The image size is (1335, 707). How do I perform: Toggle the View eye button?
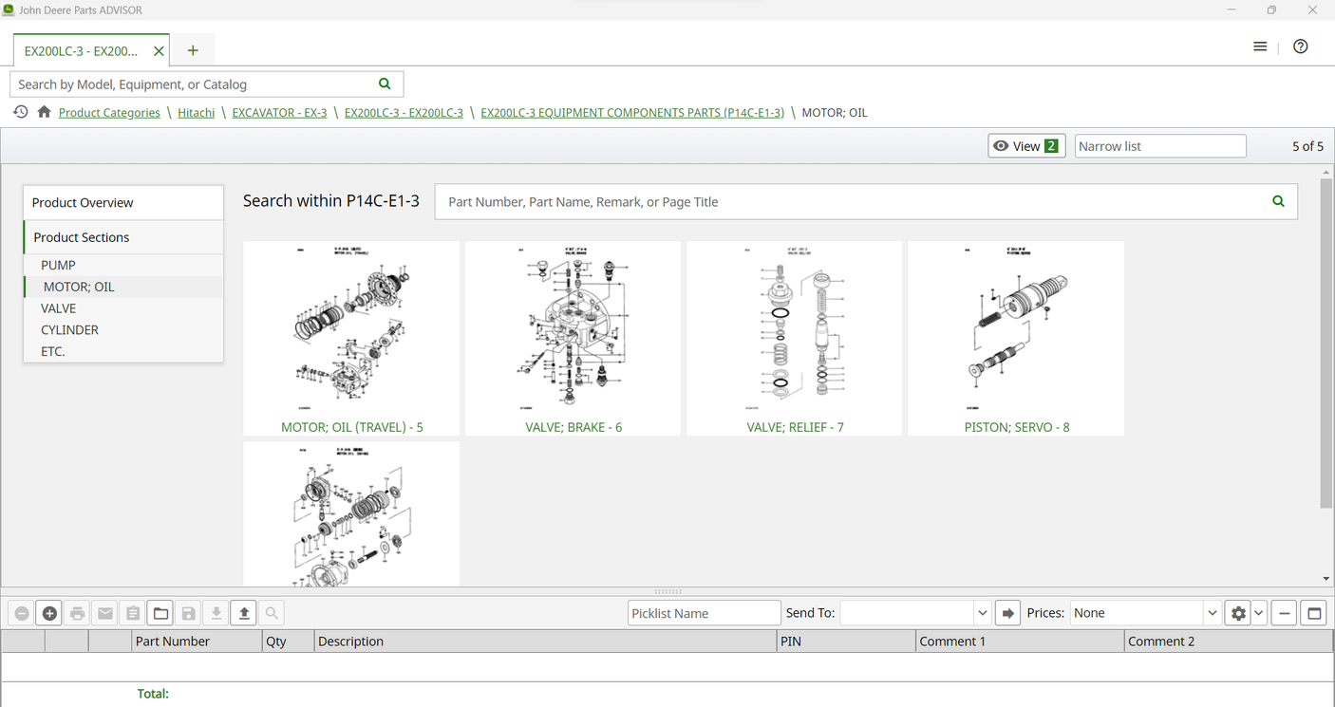pos(1025,146)
